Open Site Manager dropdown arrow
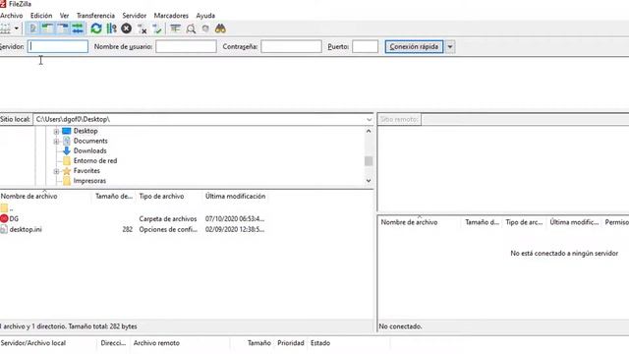The image size is (629, 354). point(17,29)
